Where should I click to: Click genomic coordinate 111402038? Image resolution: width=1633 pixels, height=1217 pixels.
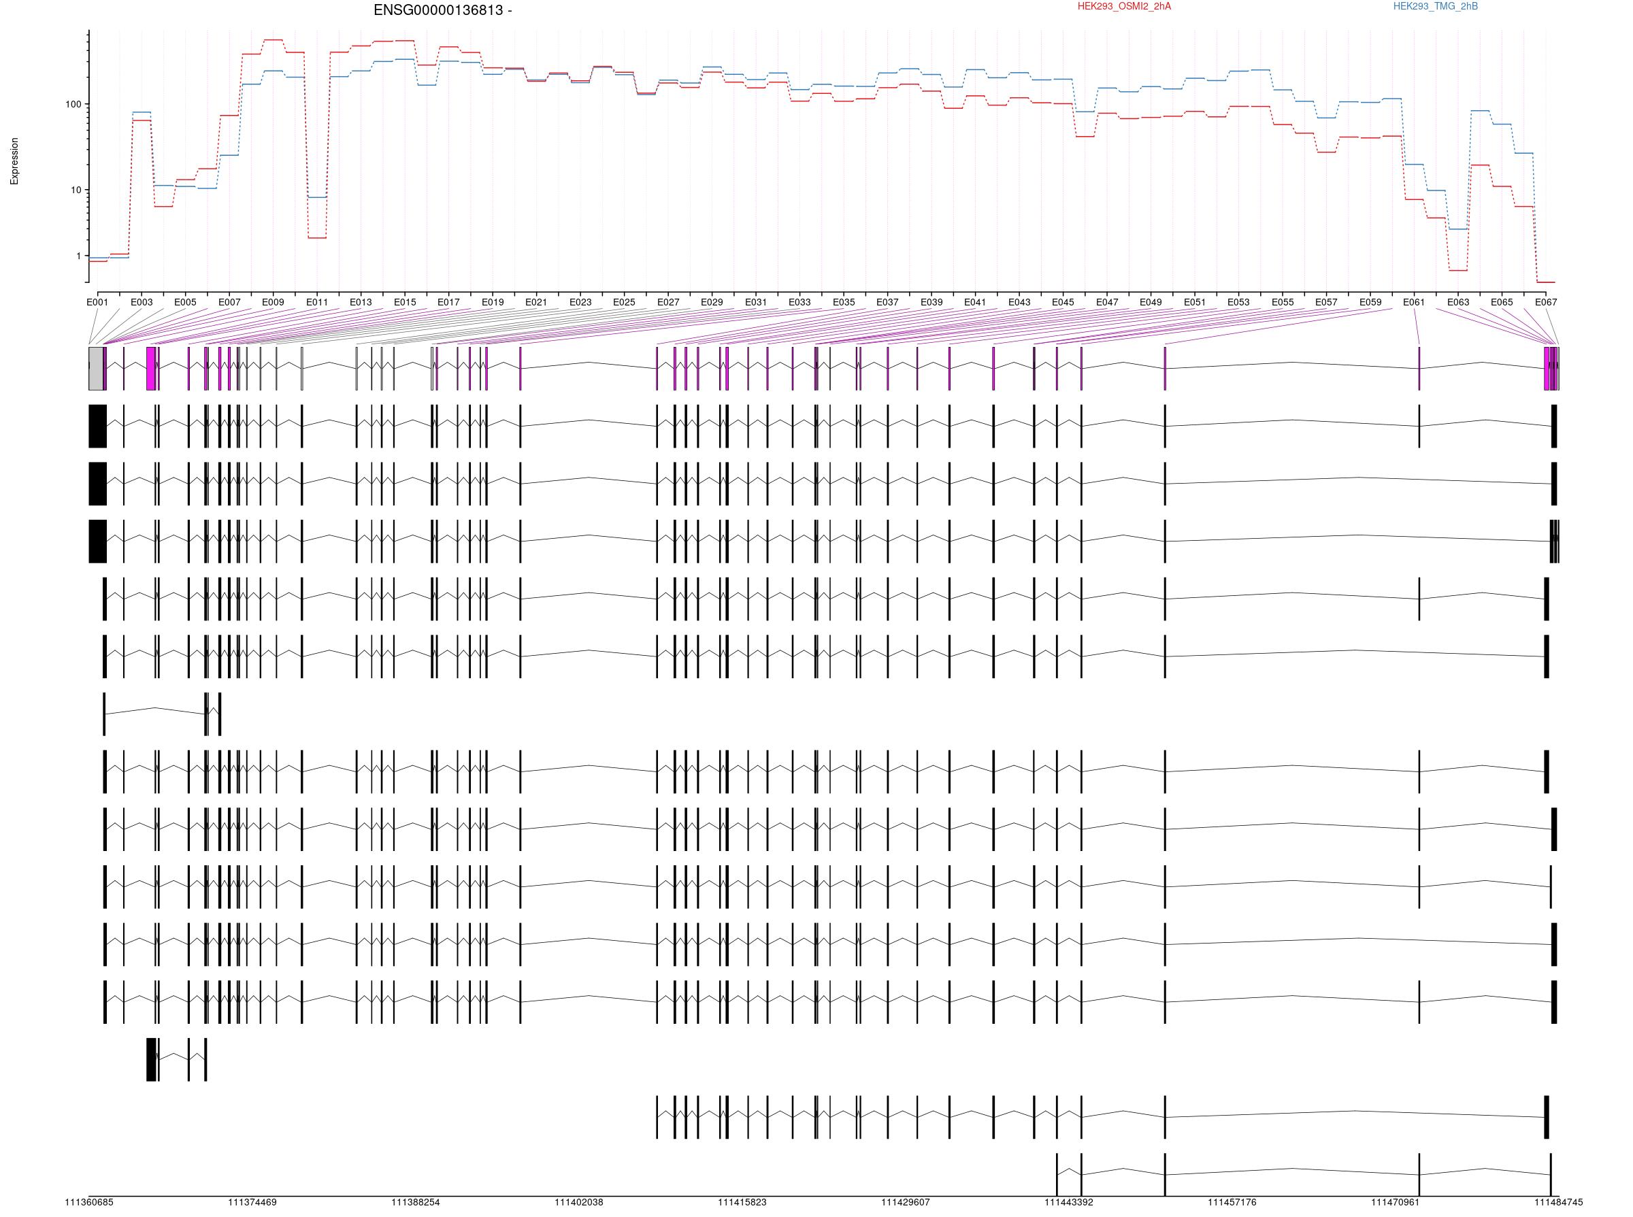[578, 1202]
